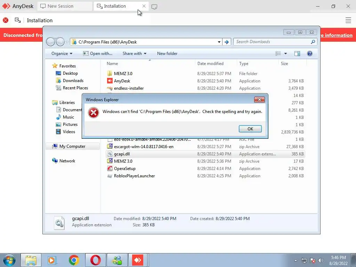The height and width of the screenshot is (267, 356).
Task: Select the AnyDesk application file icon
Action: tap(110, 81)
